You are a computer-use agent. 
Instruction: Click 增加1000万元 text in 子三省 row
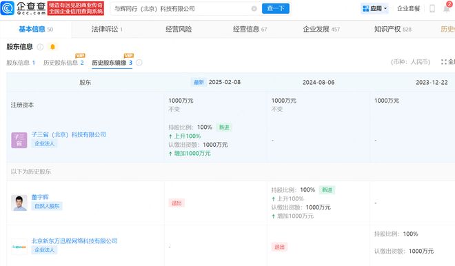click(192, 154)
